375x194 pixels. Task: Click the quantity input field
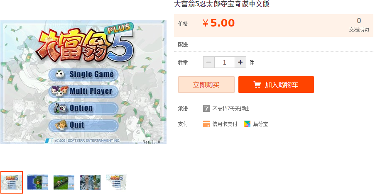[225, 63]
